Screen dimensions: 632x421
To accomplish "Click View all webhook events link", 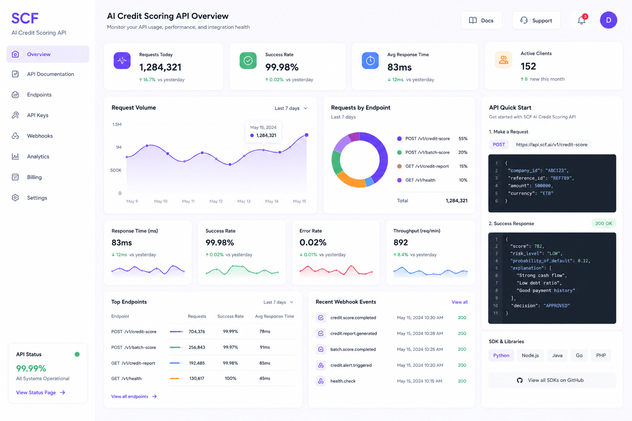I will click(460, 302).
